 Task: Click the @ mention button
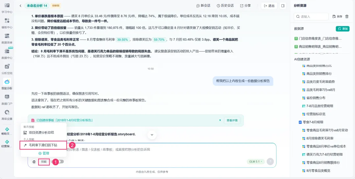[34, 162]
